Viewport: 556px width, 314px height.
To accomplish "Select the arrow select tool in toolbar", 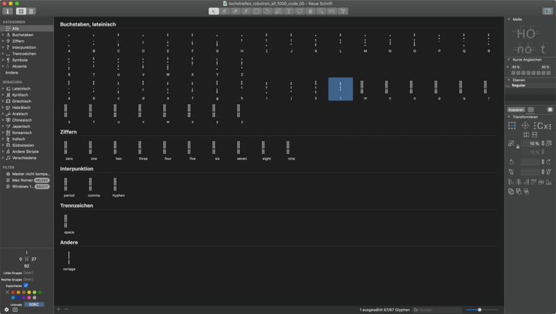I will coord(214,11).
